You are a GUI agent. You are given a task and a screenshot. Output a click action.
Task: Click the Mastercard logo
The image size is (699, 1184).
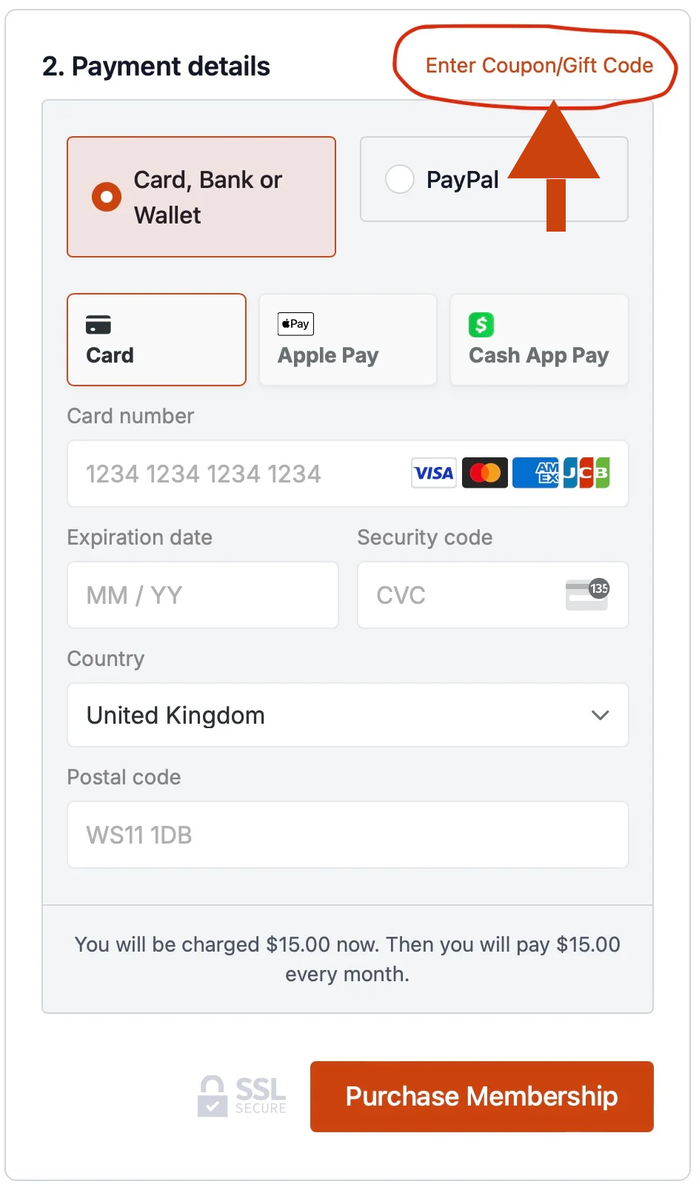[x=485, y=473]
